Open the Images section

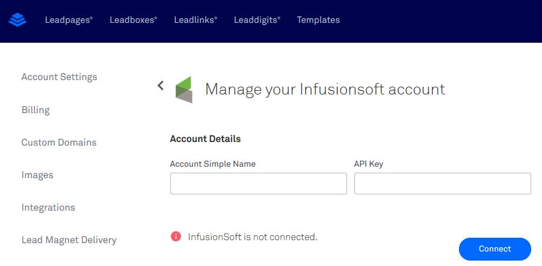(37, 175)
